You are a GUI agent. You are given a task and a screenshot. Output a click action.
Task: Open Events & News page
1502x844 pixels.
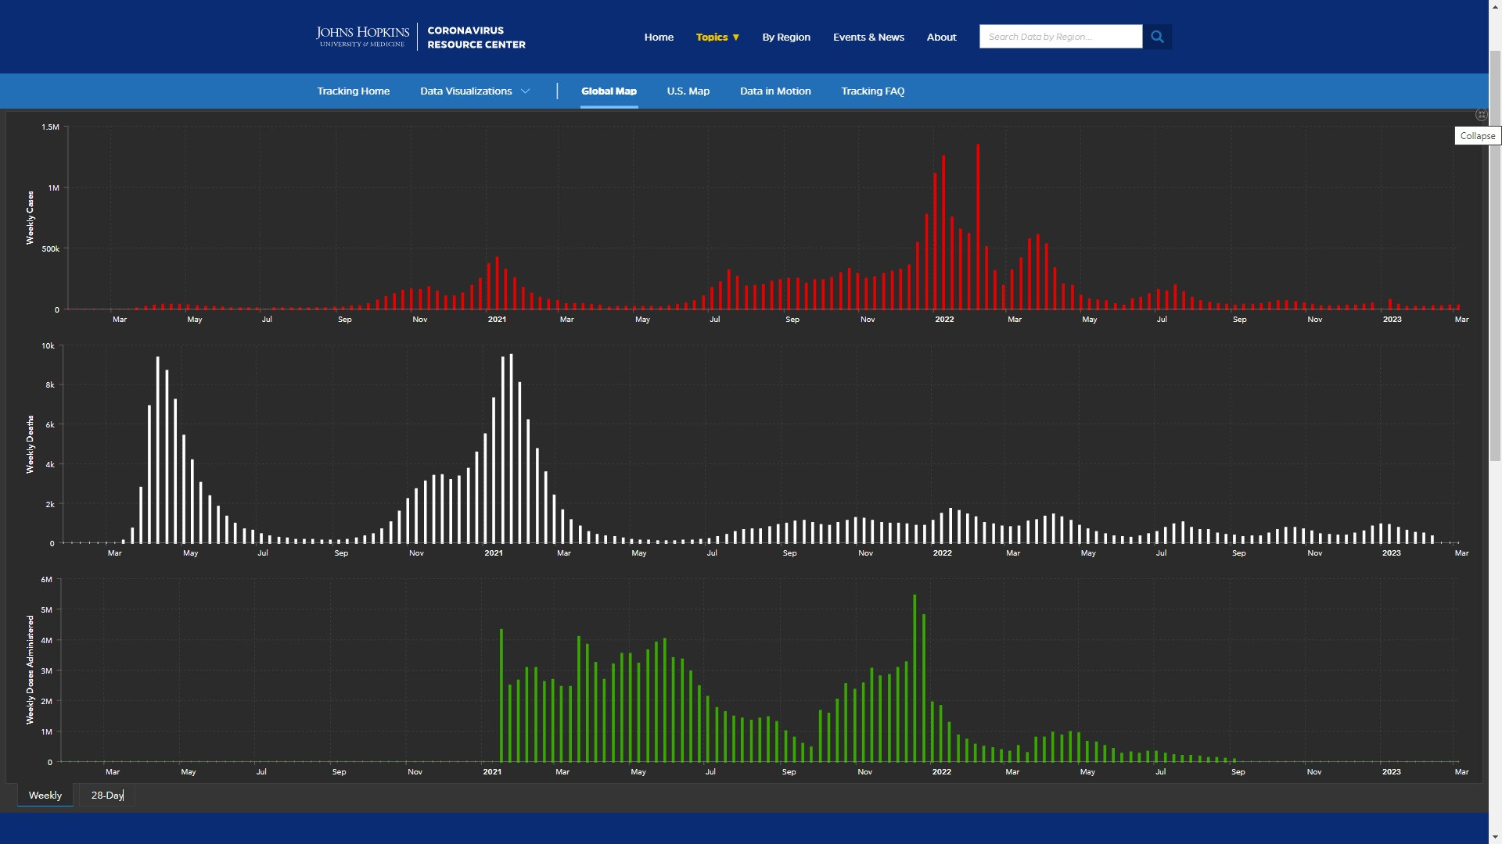(x=868, y=37)
